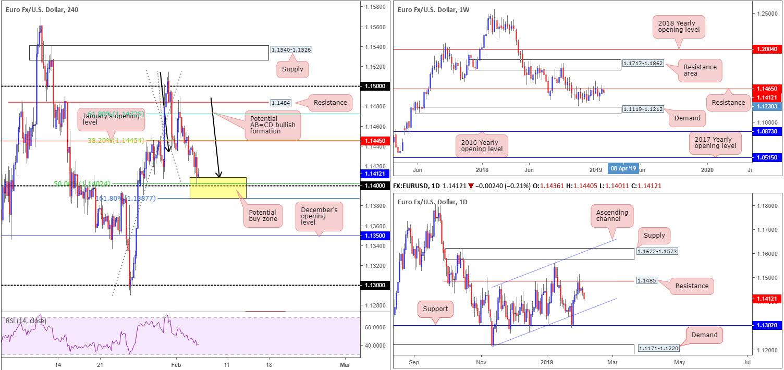
Task: Select the 'Demand' callout on the weekly chart
Action: 687,118
